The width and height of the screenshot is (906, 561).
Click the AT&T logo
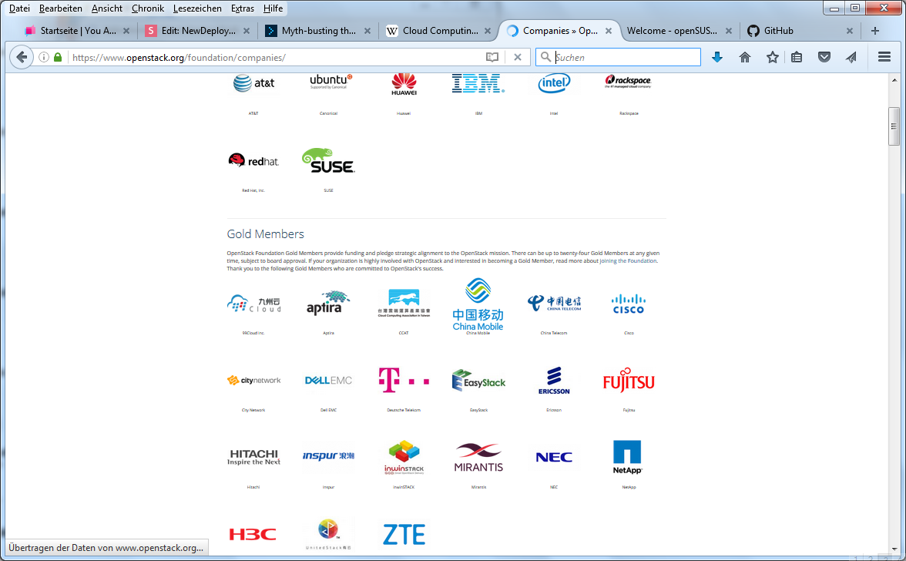[x=253, y=84]
